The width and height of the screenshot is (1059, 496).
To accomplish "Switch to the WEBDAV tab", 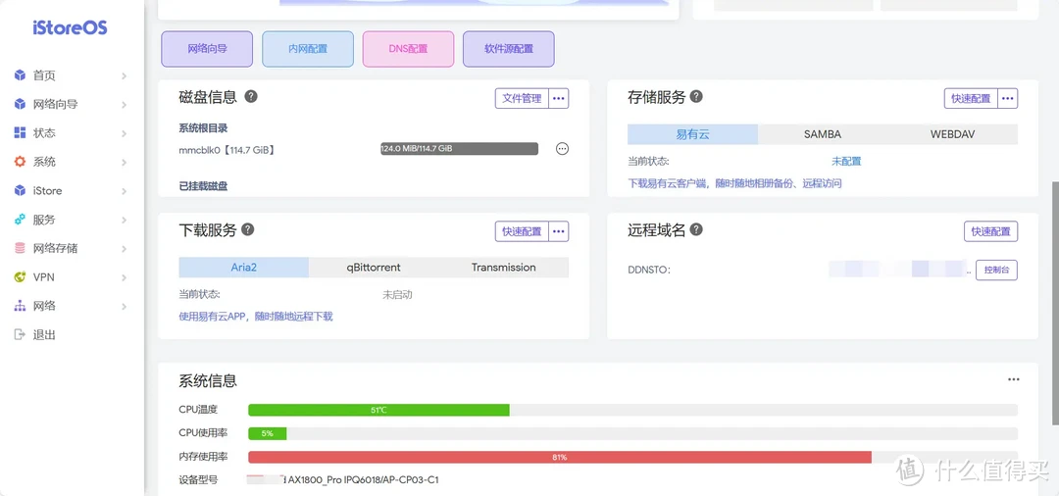I will click(952, 134).
